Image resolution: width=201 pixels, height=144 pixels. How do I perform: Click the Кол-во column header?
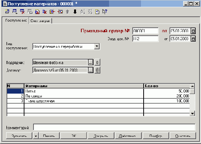167,86
